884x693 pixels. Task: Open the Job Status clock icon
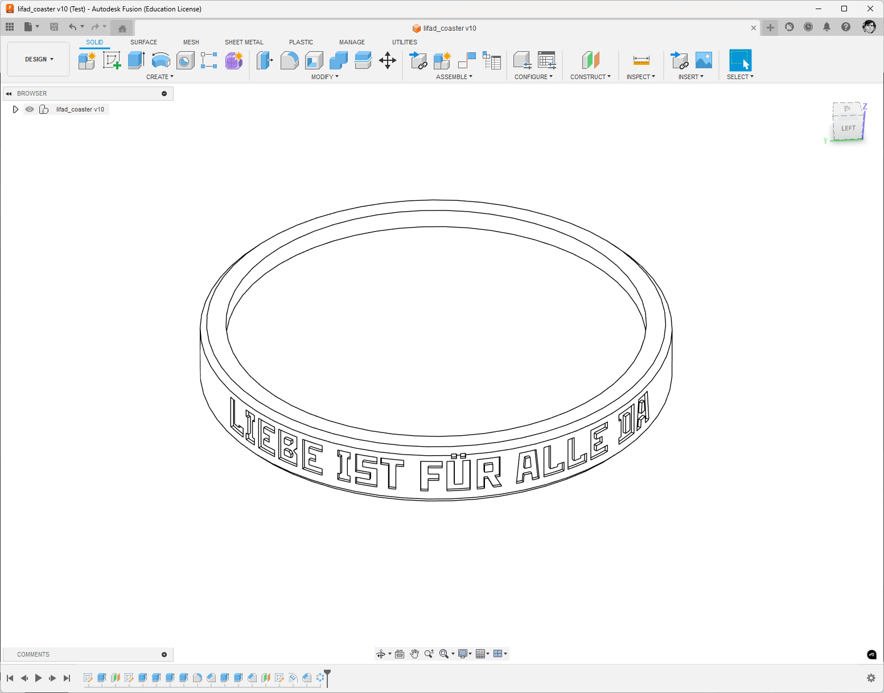[x=808, y=27]
